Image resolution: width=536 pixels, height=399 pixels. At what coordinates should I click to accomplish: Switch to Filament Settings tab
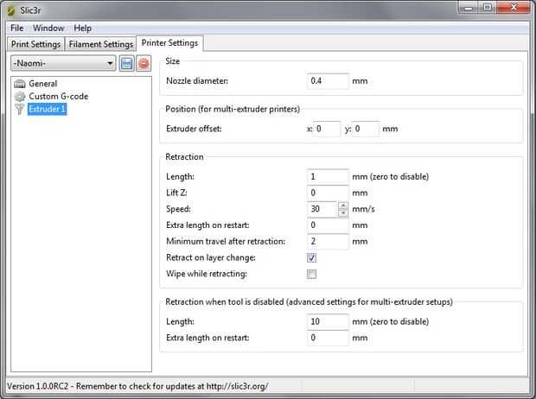[x=101, y=44]
